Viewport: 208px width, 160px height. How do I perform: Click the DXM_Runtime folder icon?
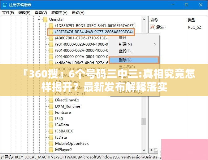coord(51,106)
